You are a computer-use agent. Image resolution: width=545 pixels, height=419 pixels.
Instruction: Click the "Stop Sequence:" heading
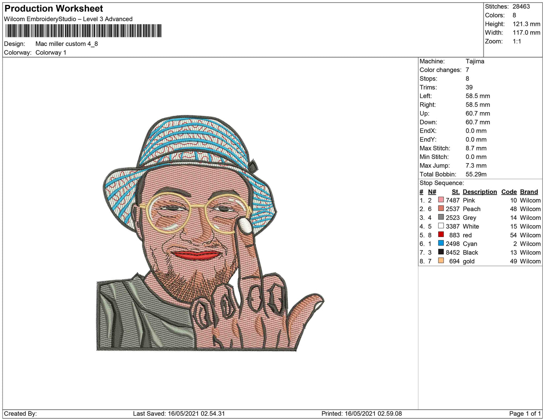point(442,183)
